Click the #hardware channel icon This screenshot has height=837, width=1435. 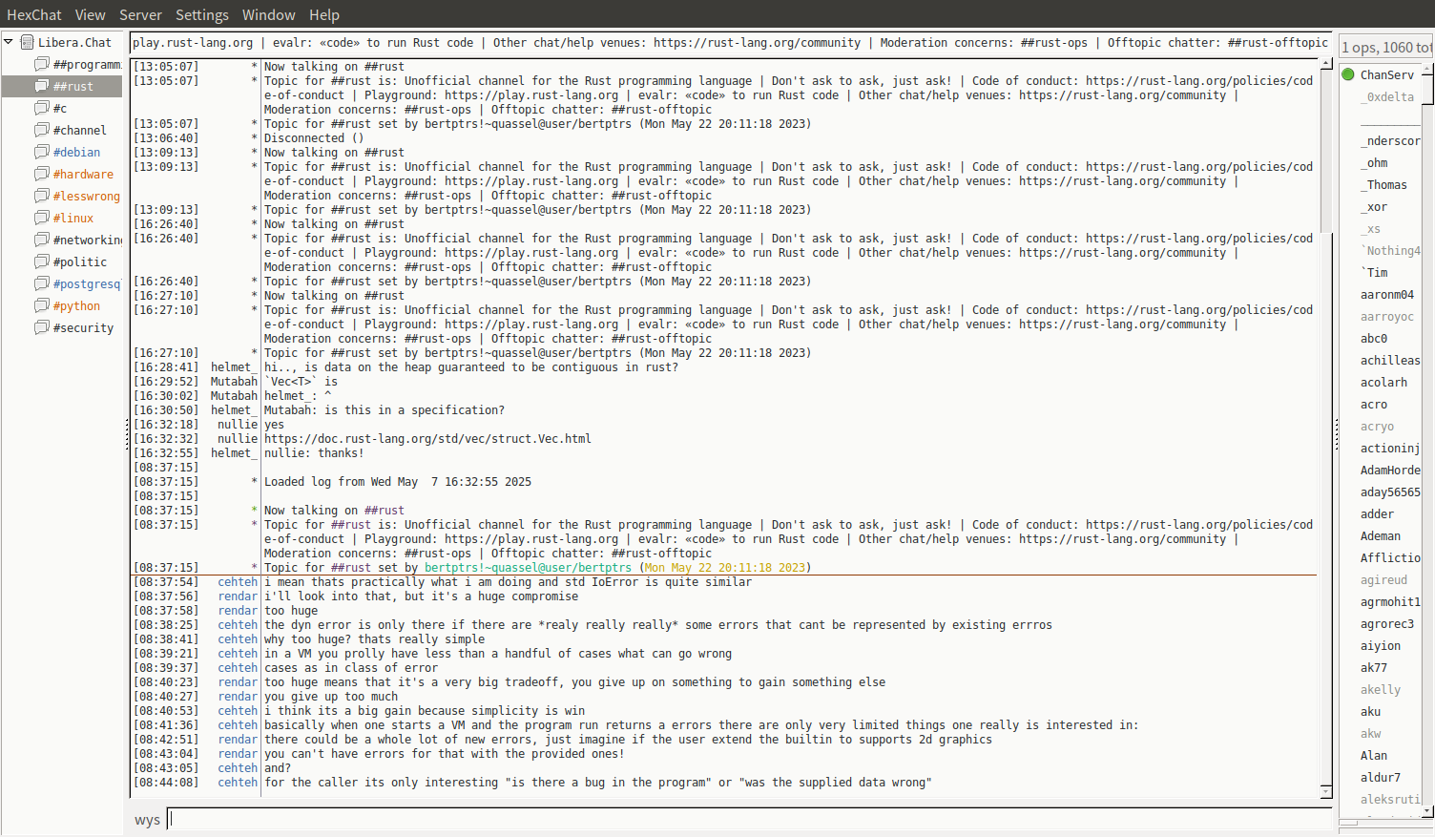coord(42,174)
